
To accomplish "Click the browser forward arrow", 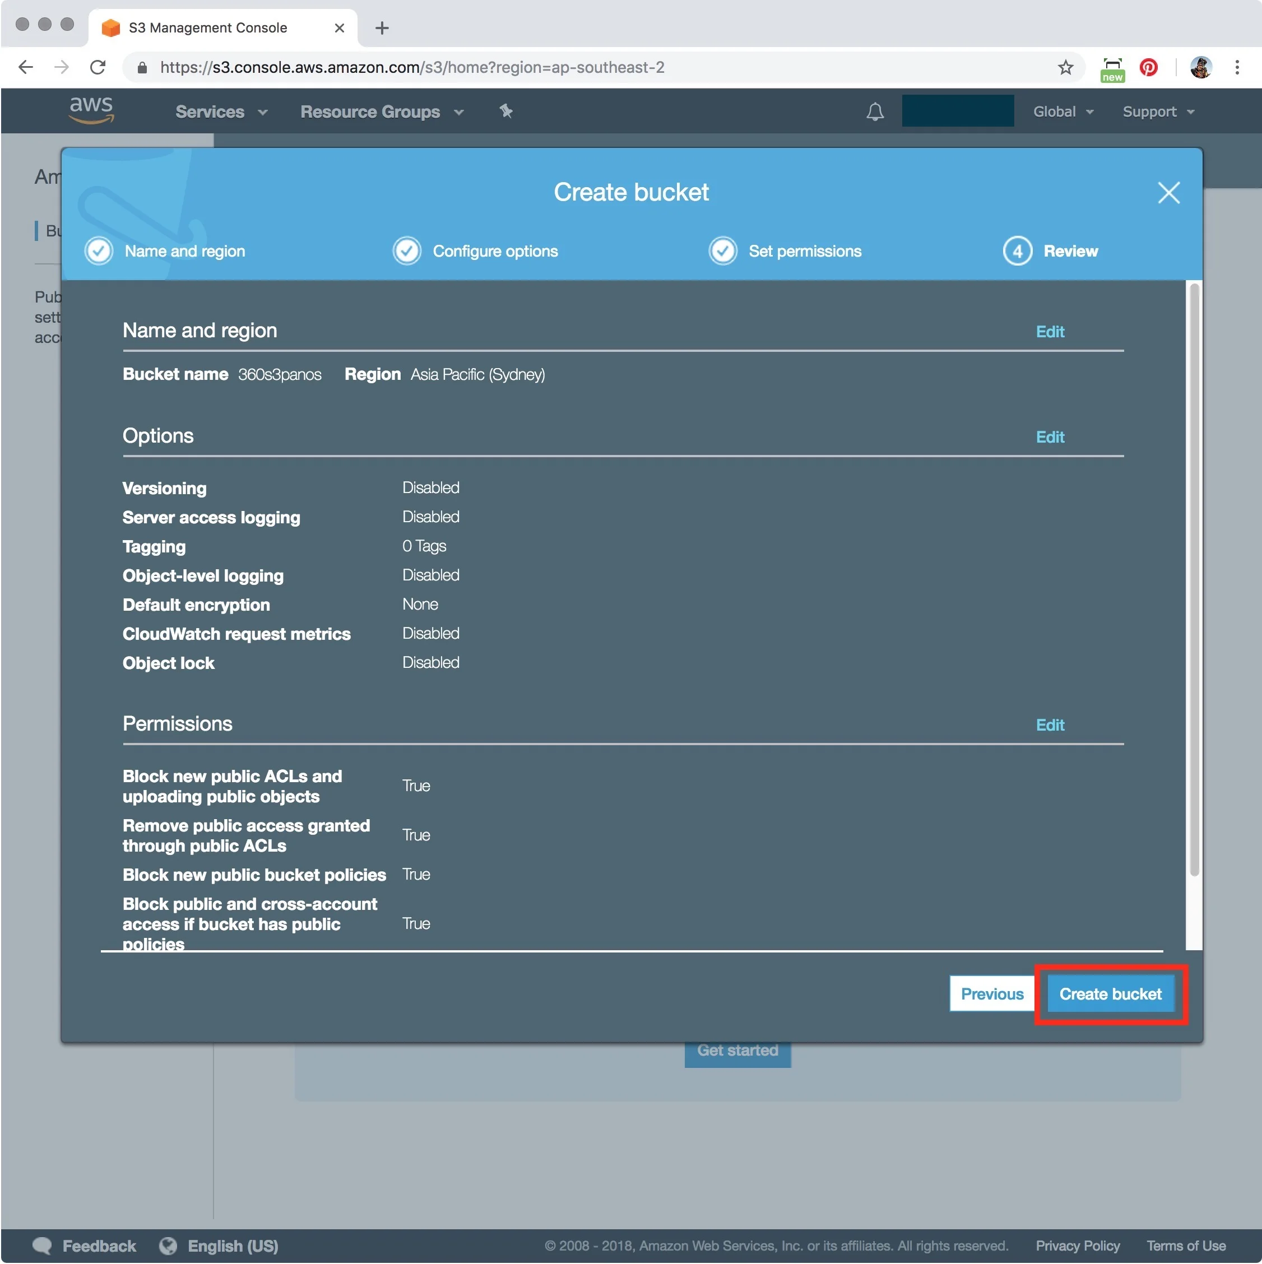I will click(x=62, y=67).
